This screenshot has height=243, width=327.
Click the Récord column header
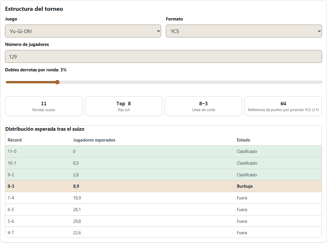click(15, 140)
